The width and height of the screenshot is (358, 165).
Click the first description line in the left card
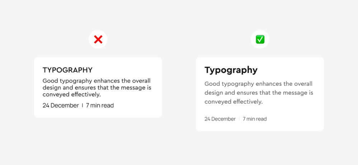click(96, 81)
